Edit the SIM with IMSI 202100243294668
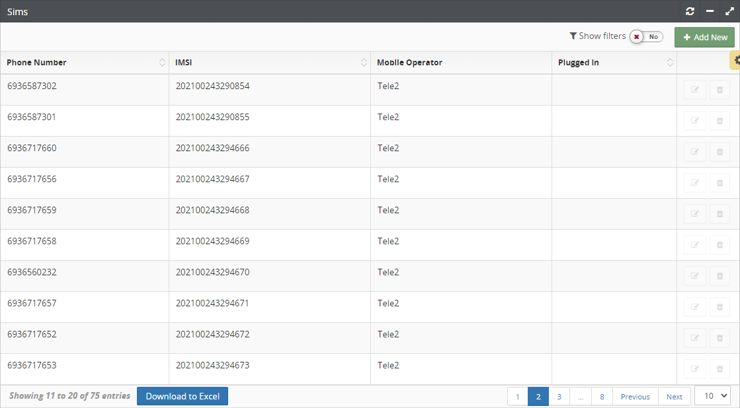This screenshot has width=740, height=408. tap(694, 214)
